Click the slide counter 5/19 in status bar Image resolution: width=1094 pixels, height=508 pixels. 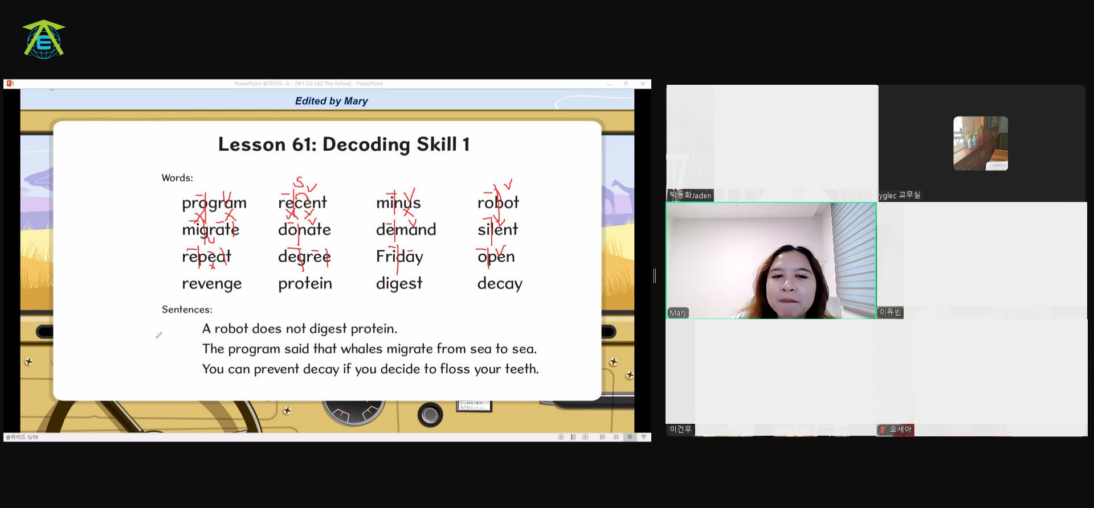point(22,437)
